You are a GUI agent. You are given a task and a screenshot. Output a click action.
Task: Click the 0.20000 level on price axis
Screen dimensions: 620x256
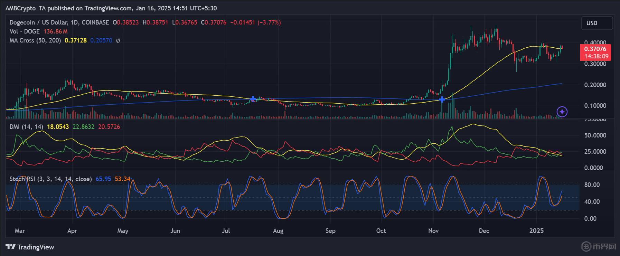(595, 85)
